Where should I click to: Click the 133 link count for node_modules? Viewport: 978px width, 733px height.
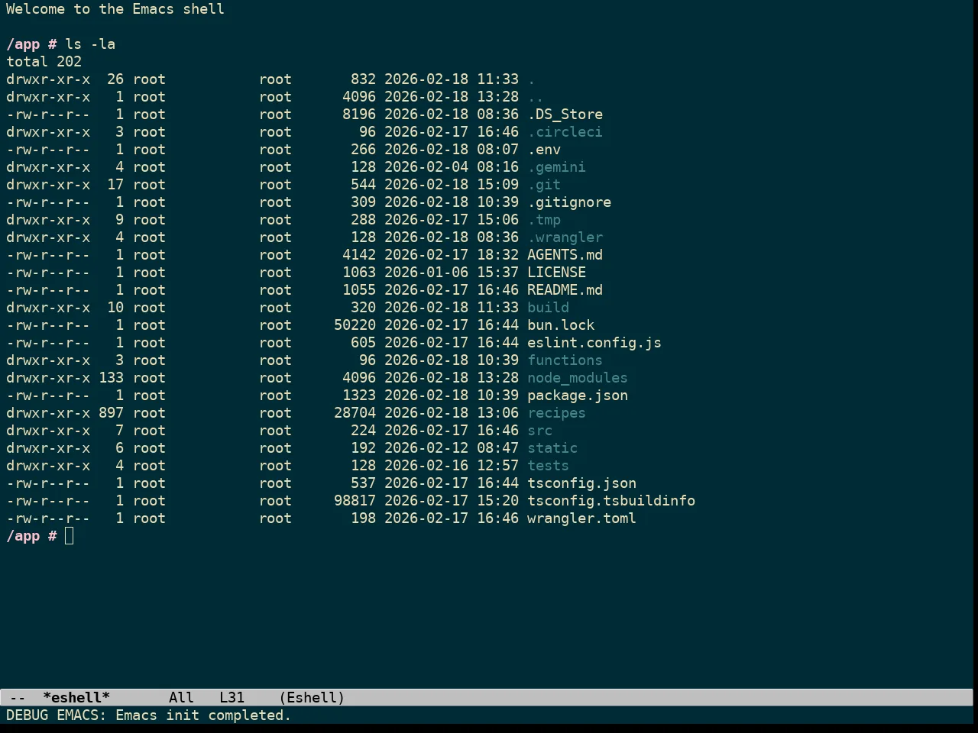(x=111, y=378)
